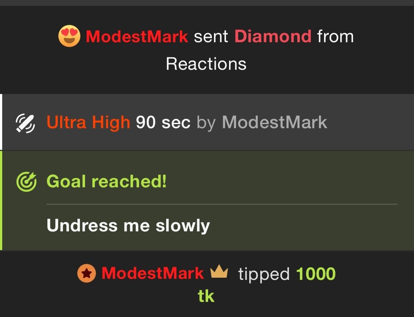The width and height of the screenshot is (414, 317).
Task: Click the green left border of goal message
Action: (1, 201)
